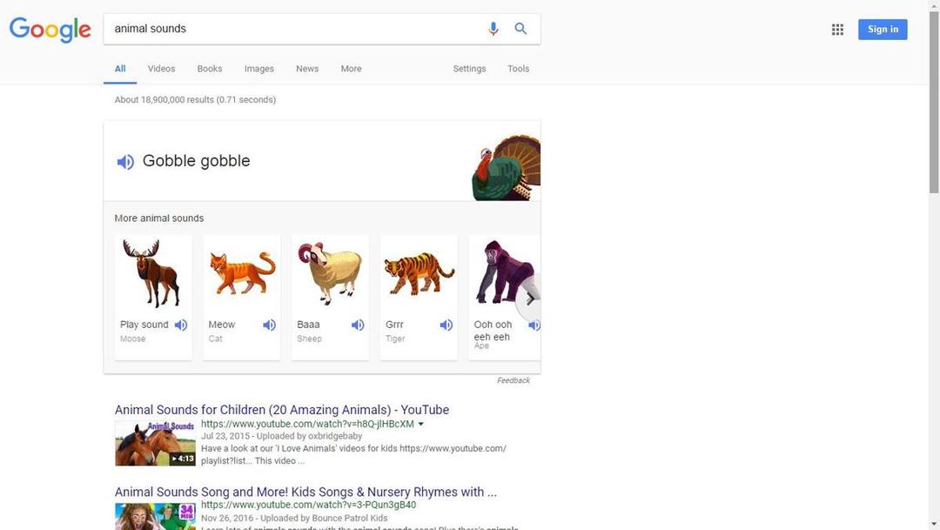
Task: Click the page vertical scrollbar thumb
Action: [934, 102]
